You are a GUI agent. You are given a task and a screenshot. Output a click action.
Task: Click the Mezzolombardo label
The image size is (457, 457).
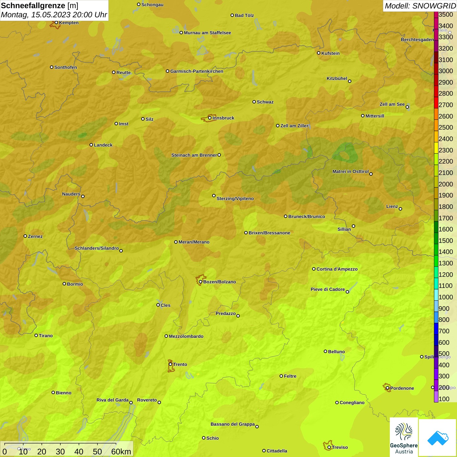tap(186, 336)
